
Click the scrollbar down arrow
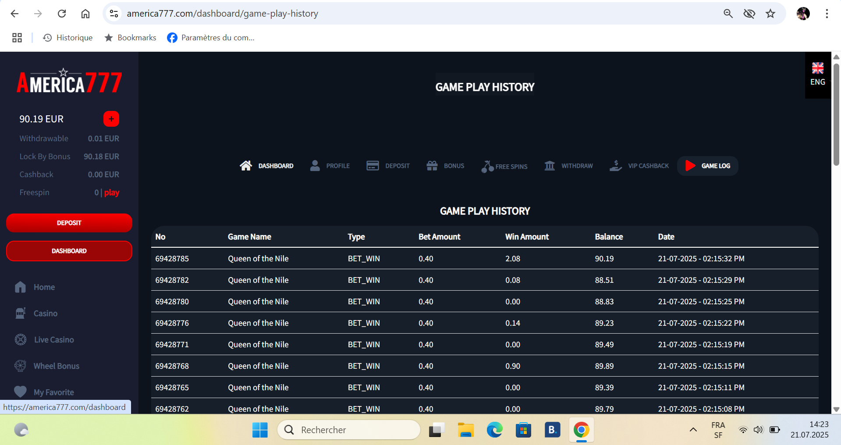(x=836, y=409)
